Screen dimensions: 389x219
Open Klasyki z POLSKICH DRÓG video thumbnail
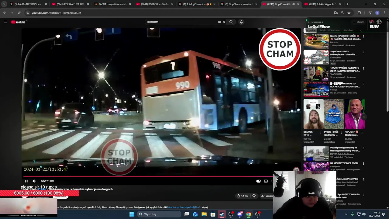click(316, 41)
